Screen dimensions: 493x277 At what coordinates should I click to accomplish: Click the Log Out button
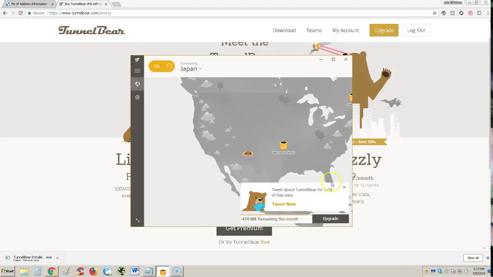click(x=416, y=30)
